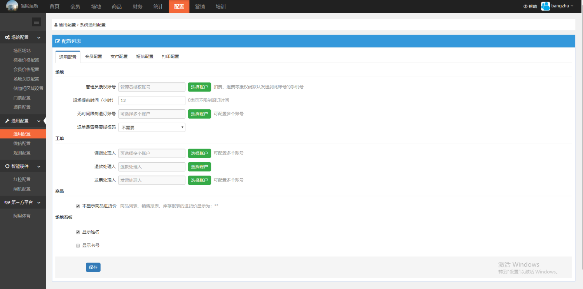Collapse the 第三方平台 sidebar section
583x289 pixels.
point(39,202)
